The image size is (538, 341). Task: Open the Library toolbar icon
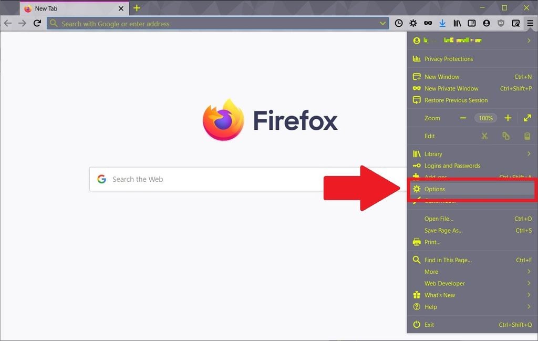tap(457, 23)
